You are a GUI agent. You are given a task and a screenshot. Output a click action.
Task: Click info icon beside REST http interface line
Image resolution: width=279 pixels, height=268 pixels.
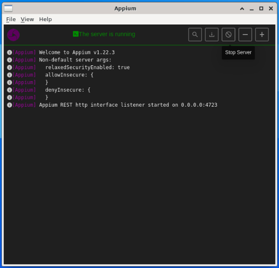pyautogui.click(x=10, y=105)
